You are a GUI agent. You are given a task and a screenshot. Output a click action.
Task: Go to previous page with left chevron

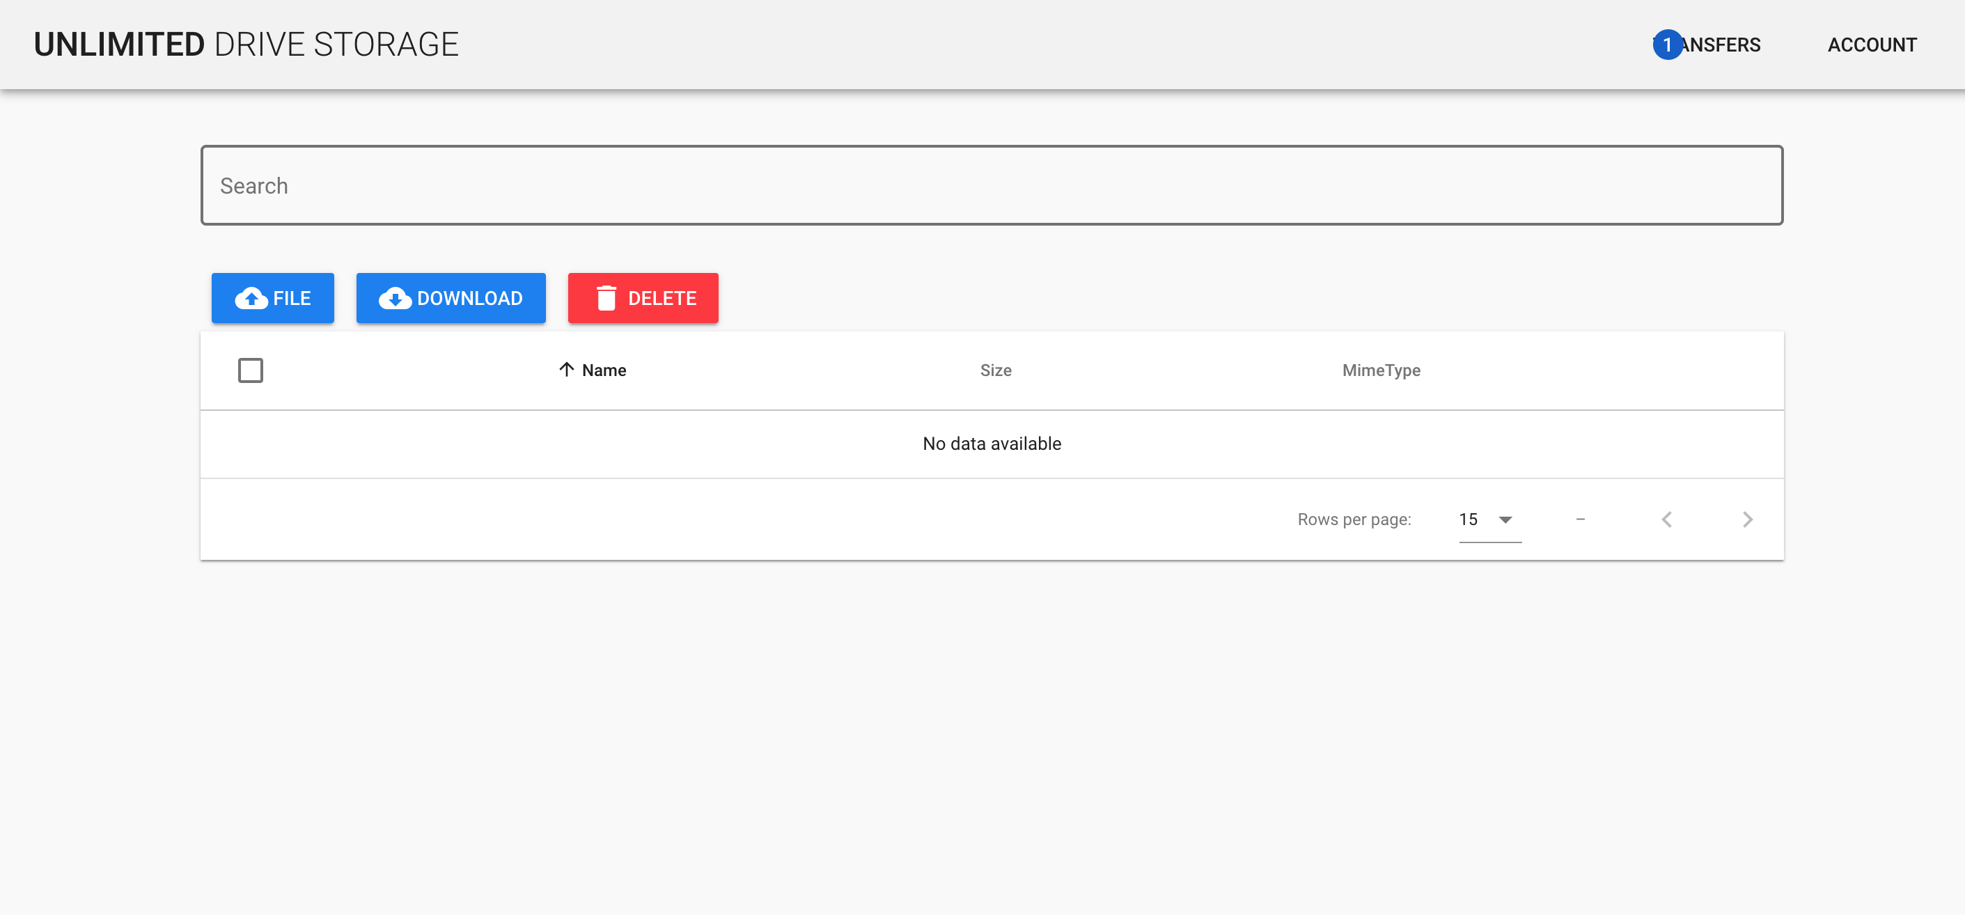(x=1667, y=519)
